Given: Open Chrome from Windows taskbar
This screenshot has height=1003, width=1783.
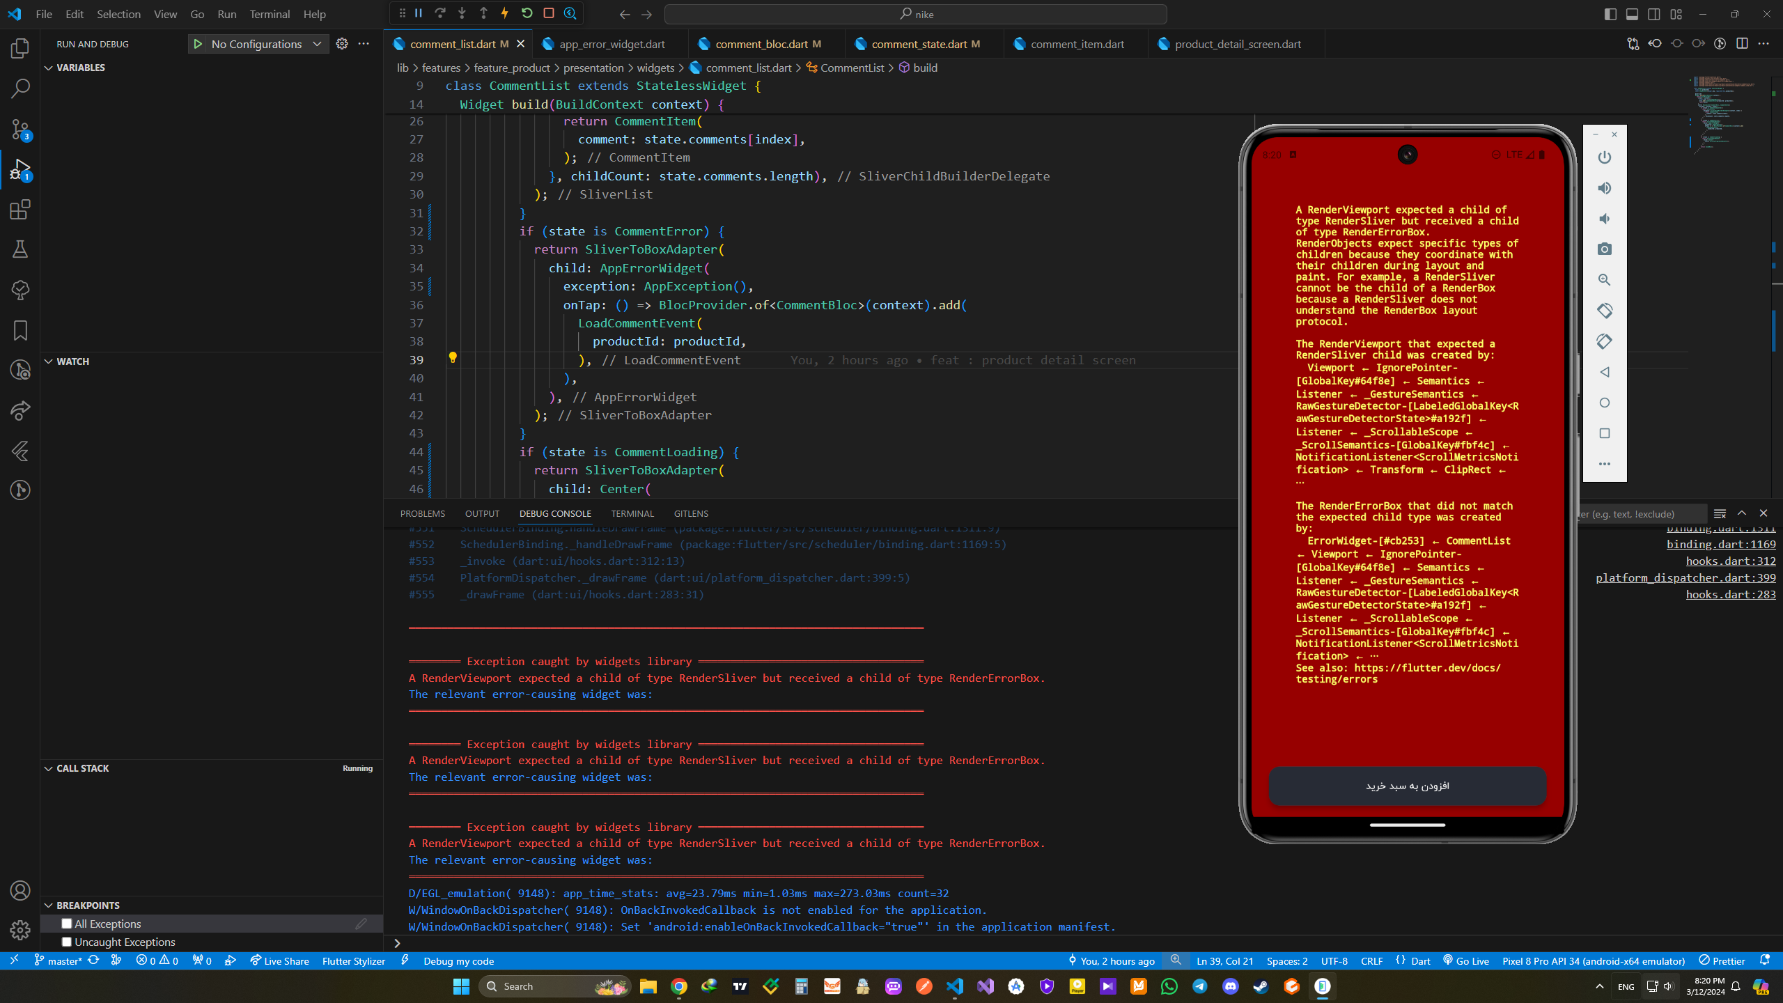Looking at the screenshot, I should (679, 986).
